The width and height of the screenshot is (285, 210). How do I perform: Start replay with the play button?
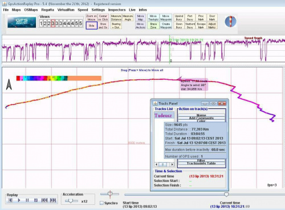[x=19, y=200]
